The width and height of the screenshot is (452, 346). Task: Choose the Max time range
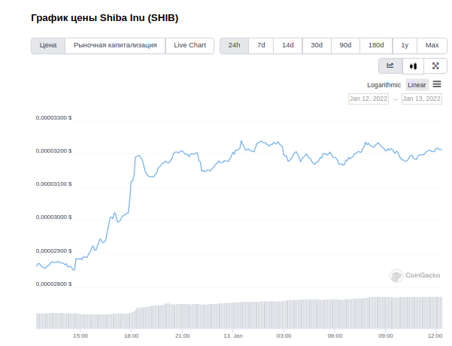[432, 46]
